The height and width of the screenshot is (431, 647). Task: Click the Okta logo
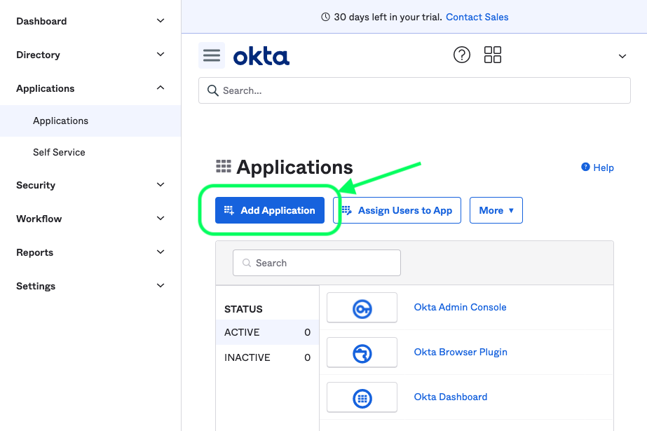point(261,56)
